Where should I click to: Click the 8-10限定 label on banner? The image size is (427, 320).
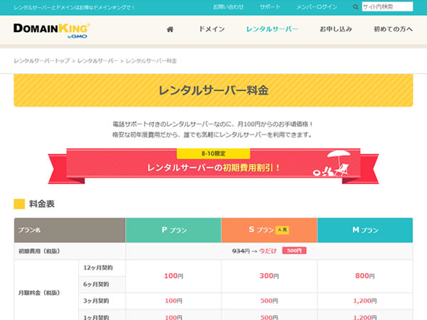pyautogui.click(x=213, y=154)
